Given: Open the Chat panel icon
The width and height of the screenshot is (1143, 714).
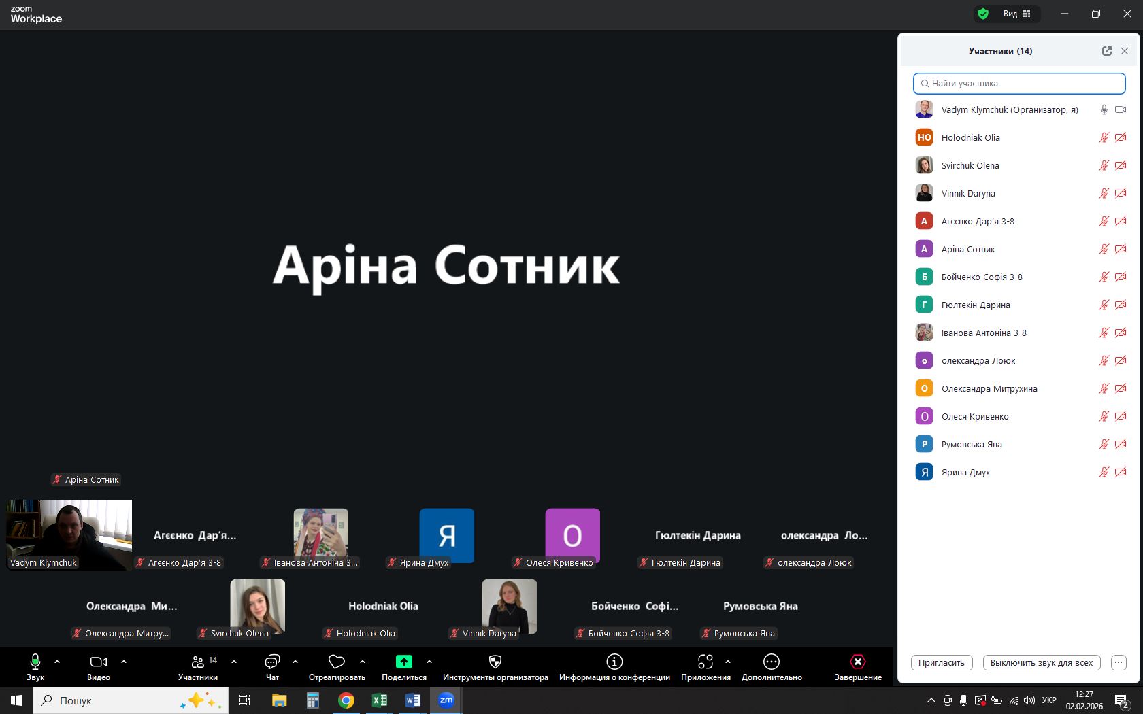Looking at the screenshot, I should (272, 662).
